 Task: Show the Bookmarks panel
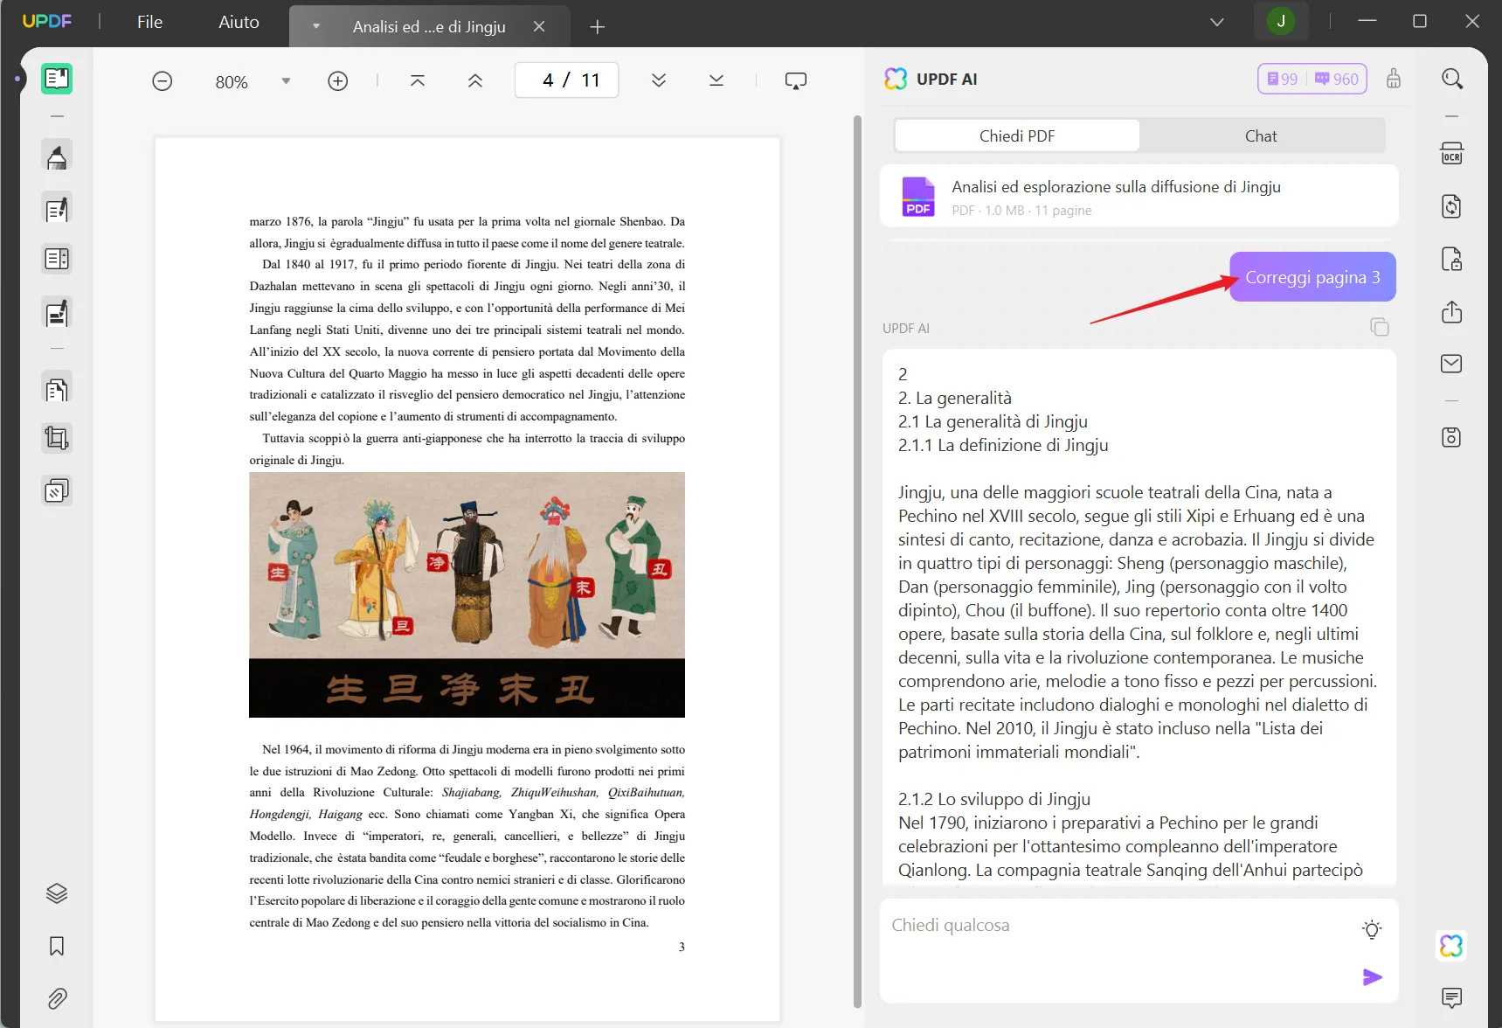pyautogui.click(x=57, y=946)
